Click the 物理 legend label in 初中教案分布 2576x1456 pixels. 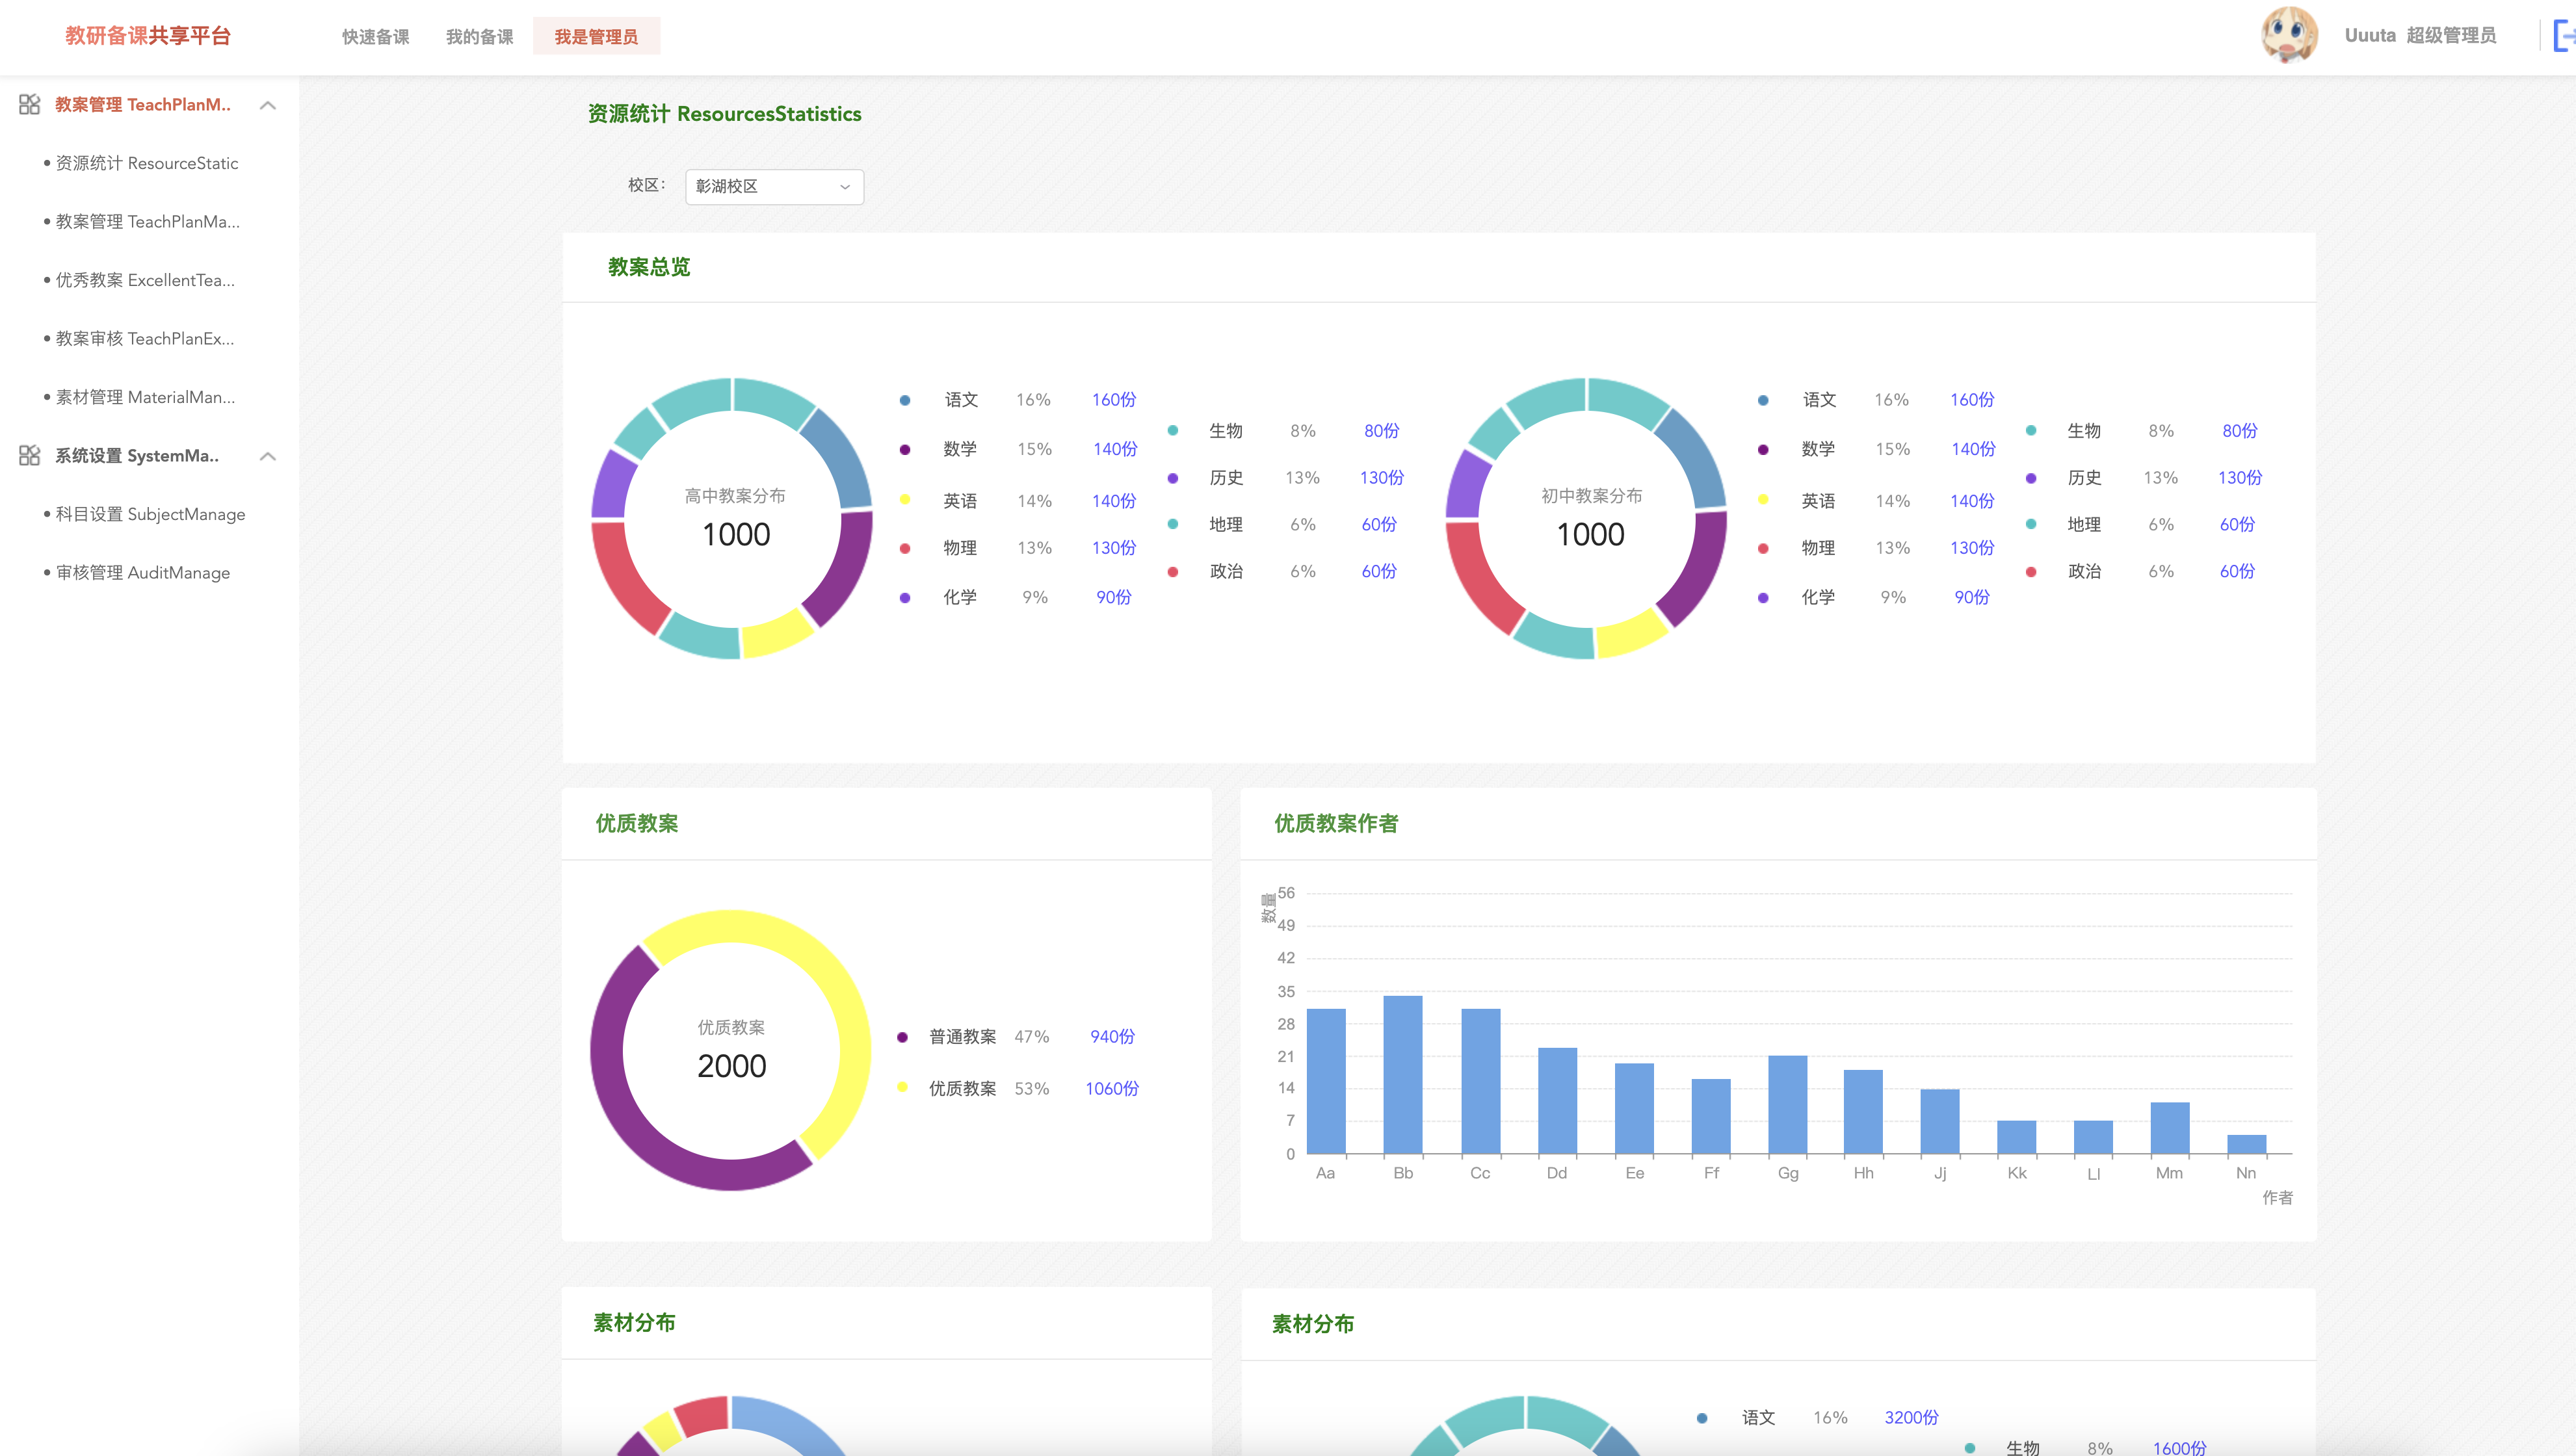(x=1818, y=548)
